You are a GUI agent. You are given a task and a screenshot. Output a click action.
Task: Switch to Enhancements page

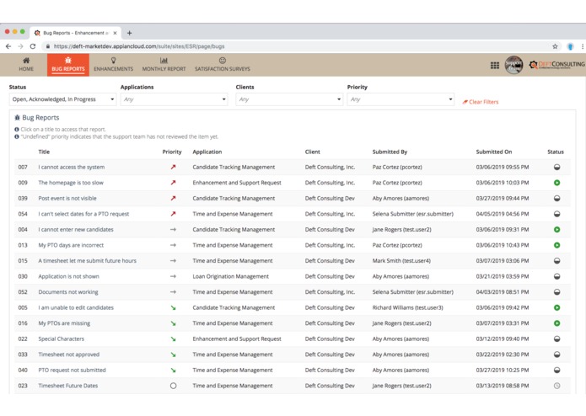(x=113, y=65)
